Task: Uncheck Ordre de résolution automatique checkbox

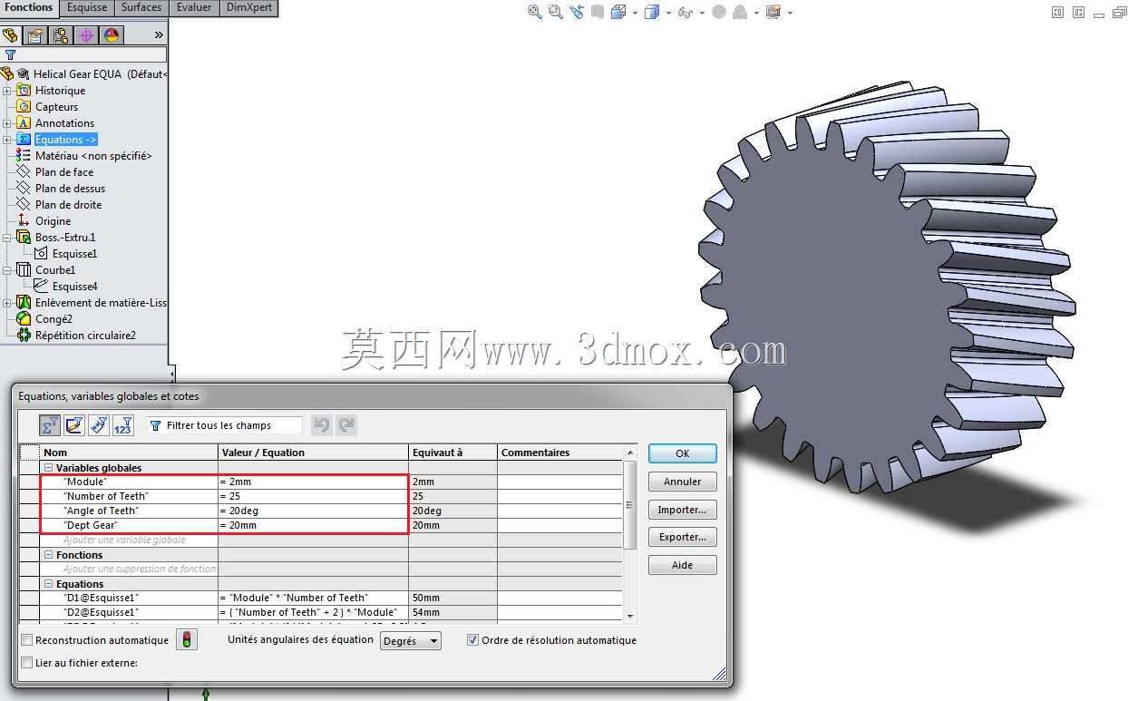Action: point(472,640)
